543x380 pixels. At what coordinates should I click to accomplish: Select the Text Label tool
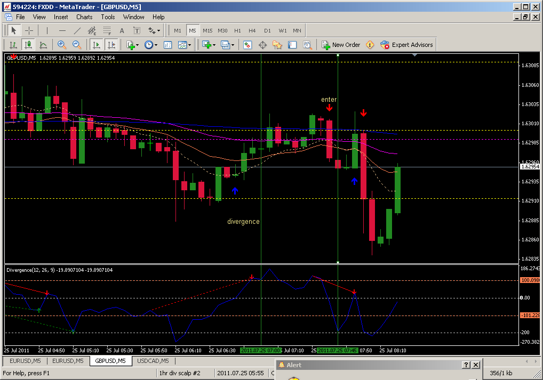point(137,30)
